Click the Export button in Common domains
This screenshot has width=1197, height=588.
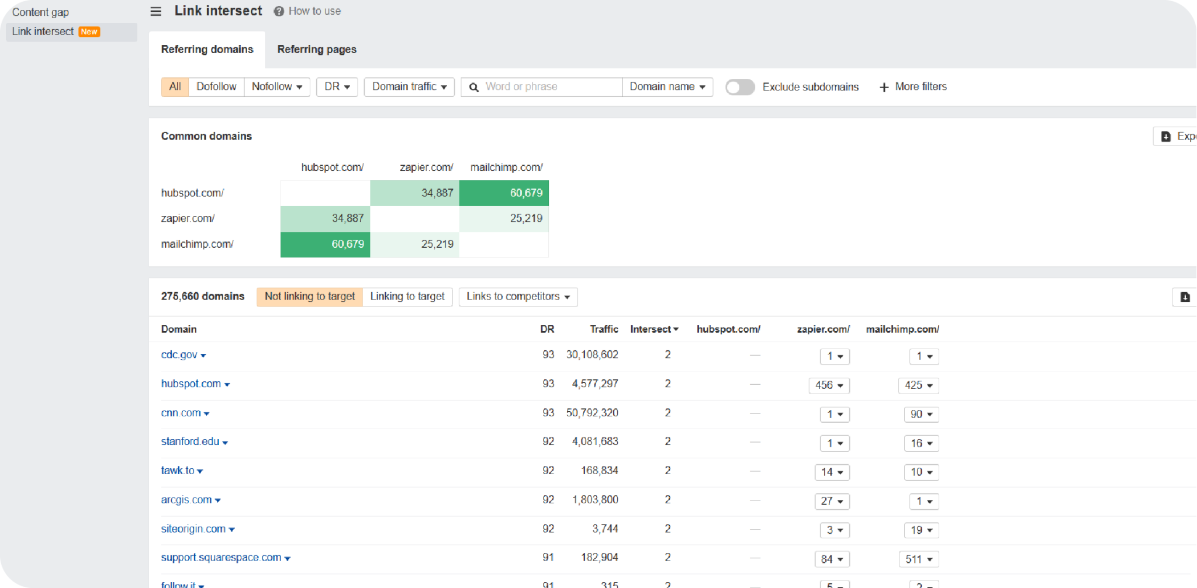[x=1175, y=136]
